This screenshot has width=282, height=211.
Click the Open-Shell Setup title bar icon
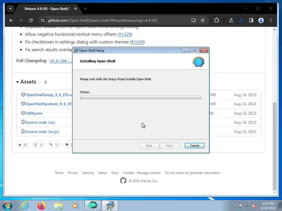point(76,51)
